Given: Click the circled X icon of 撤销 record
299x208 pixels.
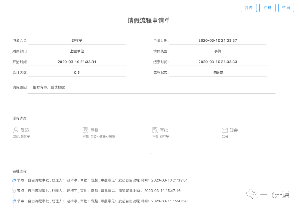Looking at the screenshot, I should pyautogui.click(x=14, y=191).
